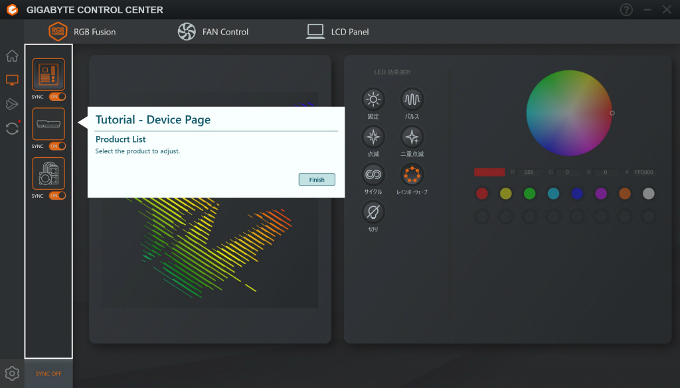Open the FAN Control tab
The image size is (680, 388).
click(x=213, y=32)
